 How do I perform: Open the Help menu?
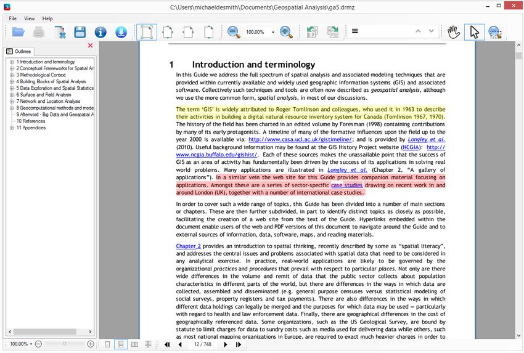[47, 18]
